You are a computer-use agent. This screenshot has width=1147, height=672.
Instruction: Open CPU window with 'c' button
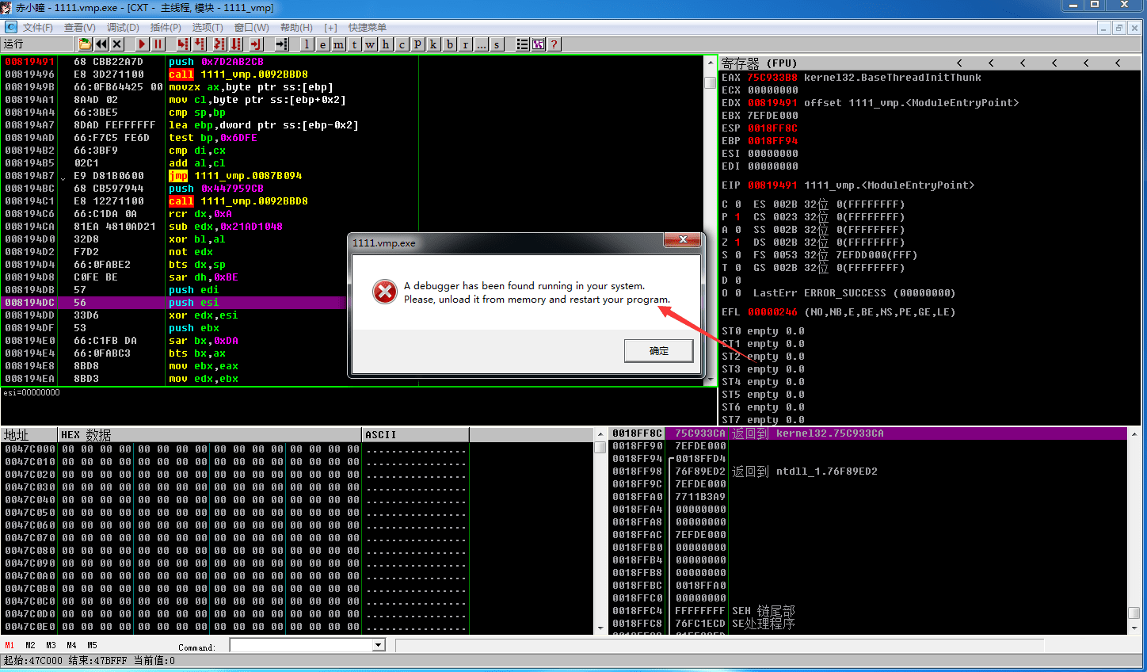click(402, 44)
